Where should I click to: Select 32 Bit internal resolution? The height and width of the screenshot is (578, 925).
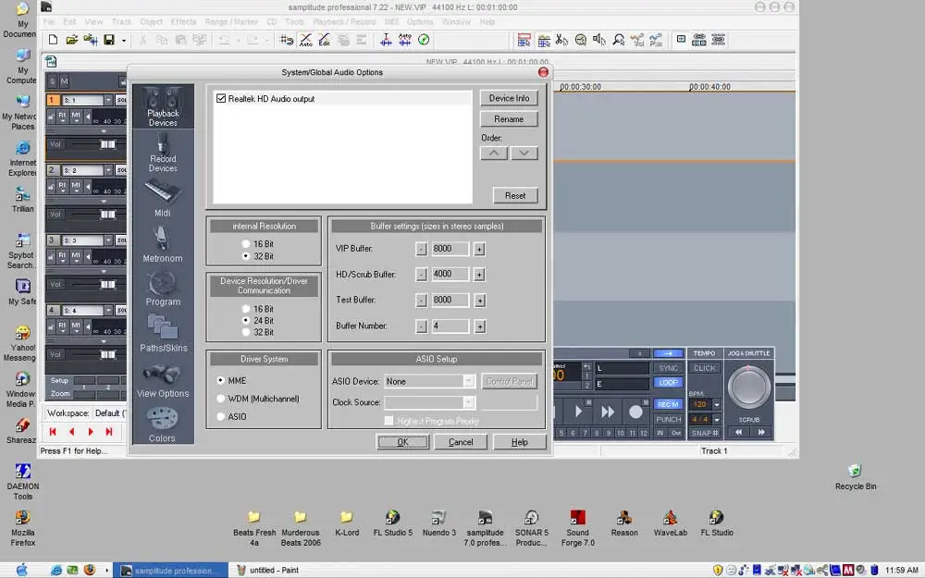246,256
